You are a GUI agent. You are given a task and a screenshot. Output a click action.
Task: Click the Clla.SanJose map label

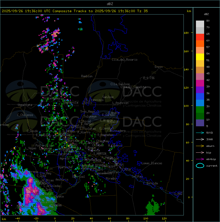(120, 84)
